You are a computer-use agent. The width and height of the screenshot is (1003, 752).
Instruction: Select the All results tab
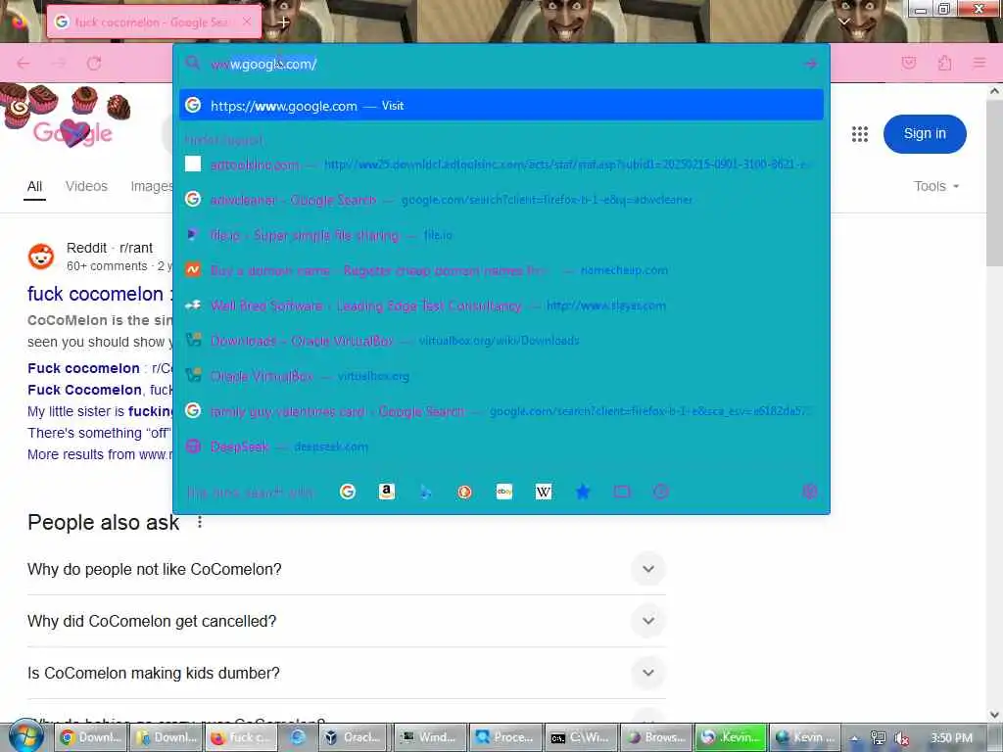click(x=34, y=186)
